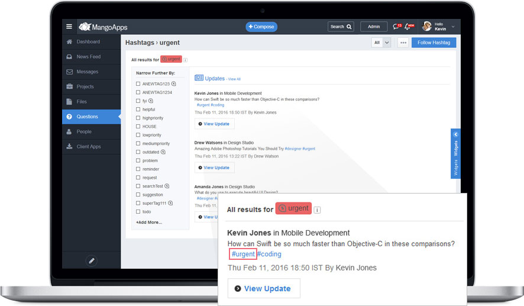This screenshot has height=306, width=524.
Task: Click the info icon beside small urgent tag
Action: 185,60
